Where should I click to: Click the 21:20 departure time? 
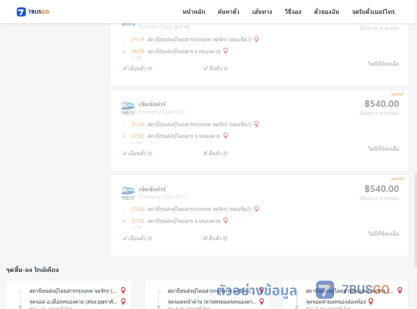coord(138,124)
